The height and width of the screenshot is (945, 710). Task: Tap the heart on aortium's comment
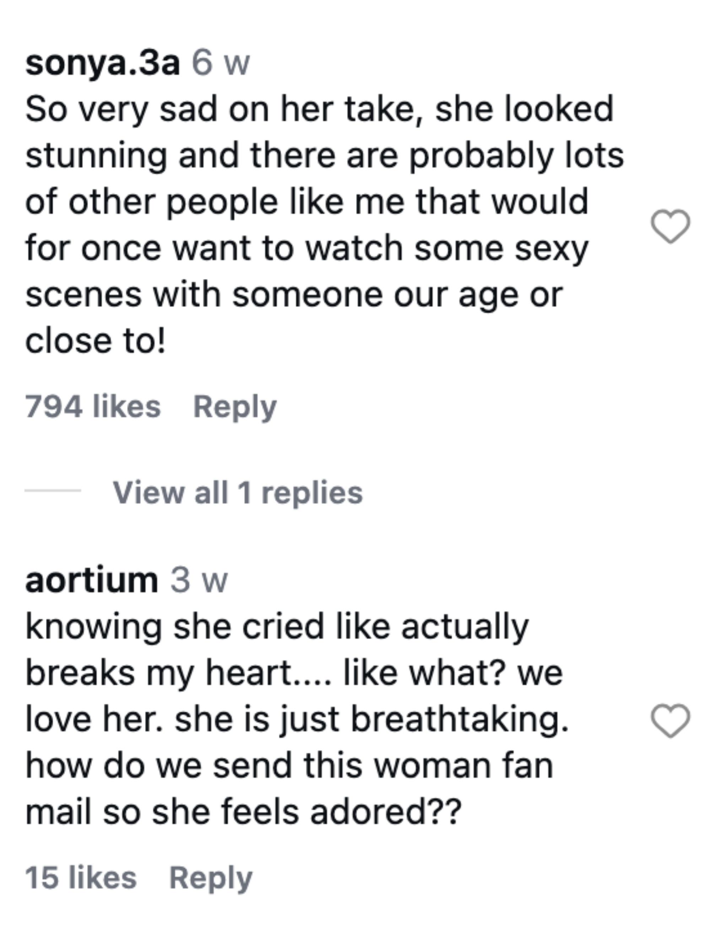[x=670, y=720]
